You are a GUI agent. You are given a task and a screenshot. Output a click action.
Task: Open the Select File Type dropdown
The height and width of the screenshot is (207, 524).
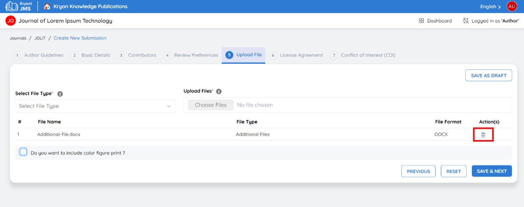95,106
